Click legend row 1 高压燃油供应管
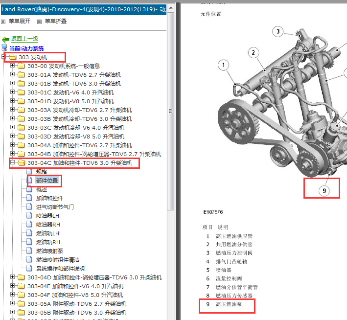This screenshot has height=320, width=347. pyautogui.click(x=229, y=236)
